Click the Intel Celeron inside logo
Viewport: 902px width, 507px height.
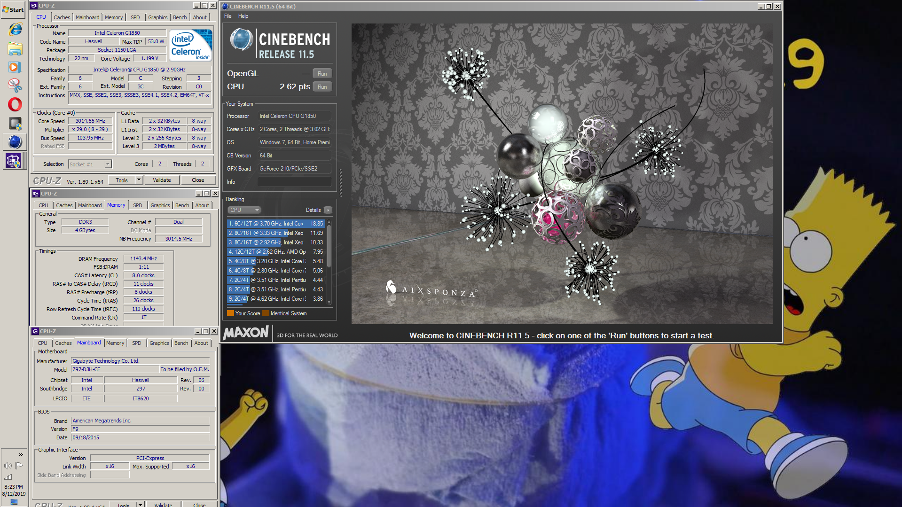190,45
